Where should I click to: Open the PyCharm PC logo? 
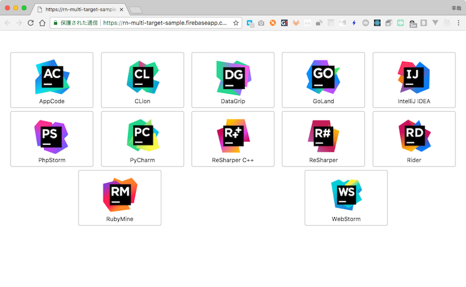143,136
